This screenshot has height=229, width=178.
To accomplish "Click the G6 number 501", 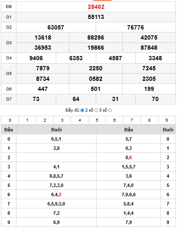I will click(96, 89).
